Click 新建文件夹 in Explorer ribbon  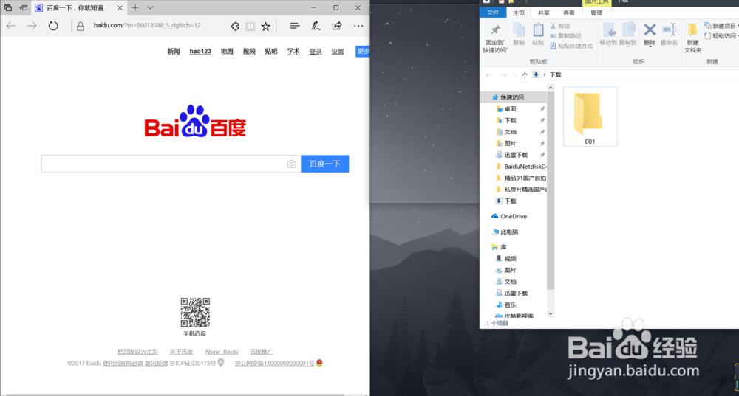[693, 38]
